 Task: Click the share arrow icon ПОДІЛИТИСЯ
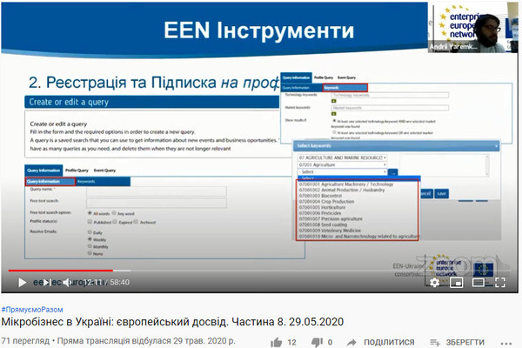click(351, 342)
